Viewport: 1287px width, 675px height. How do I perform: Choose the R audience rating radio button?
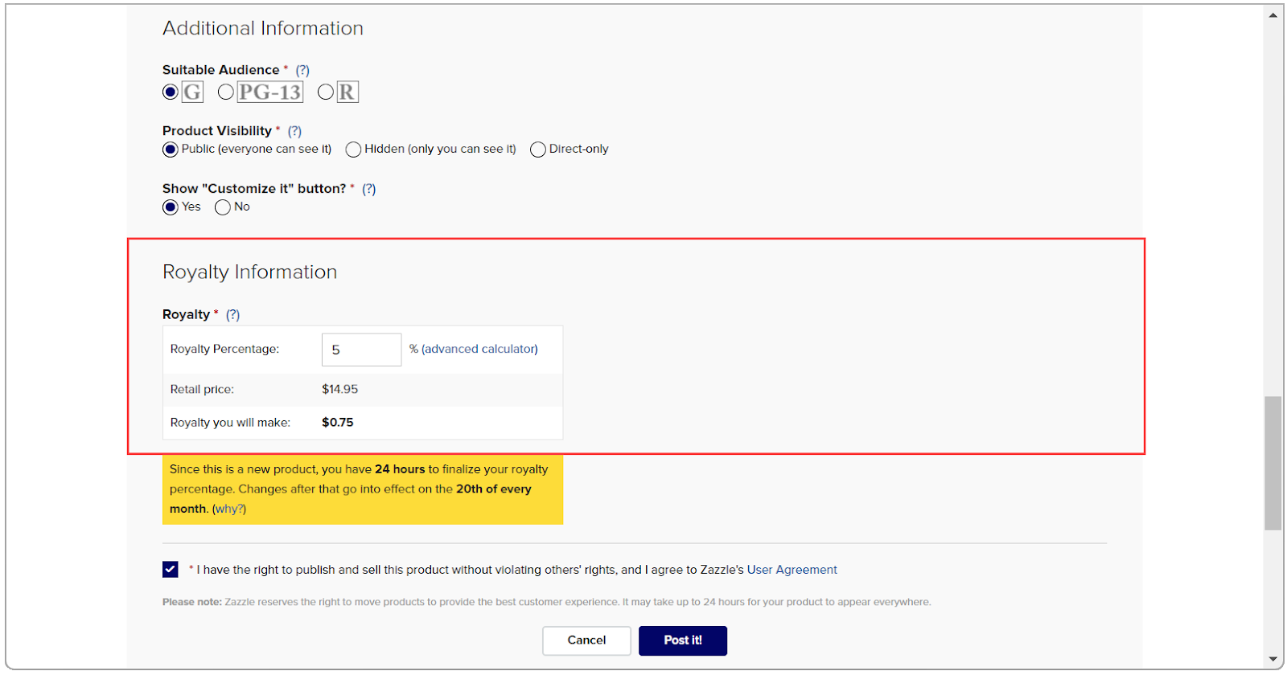(326, 92)
